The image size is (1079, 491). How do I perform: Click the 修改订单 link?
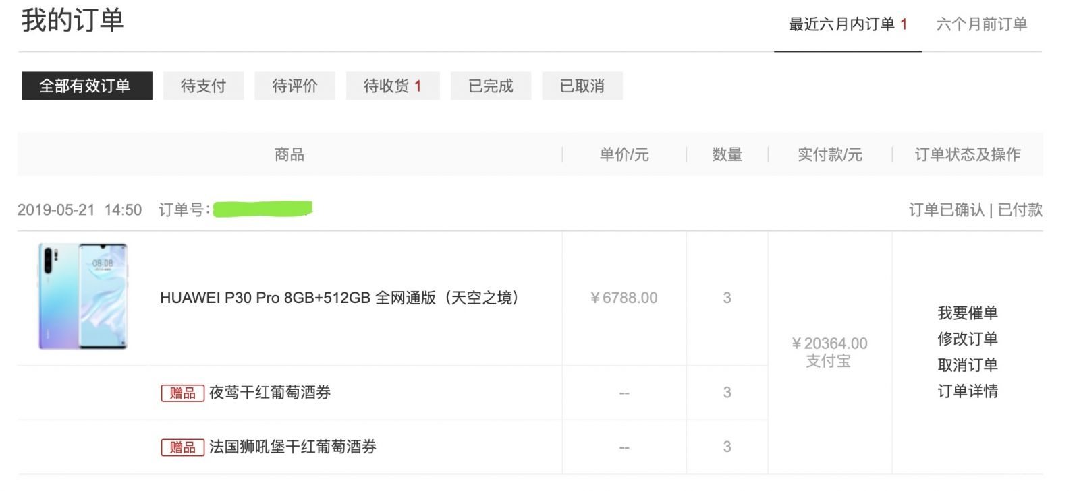pyautogui.click(x=967, y=339)
